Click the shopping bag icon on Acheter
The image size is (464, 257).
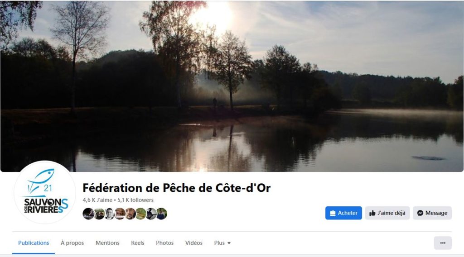click(x=333, y=213)
